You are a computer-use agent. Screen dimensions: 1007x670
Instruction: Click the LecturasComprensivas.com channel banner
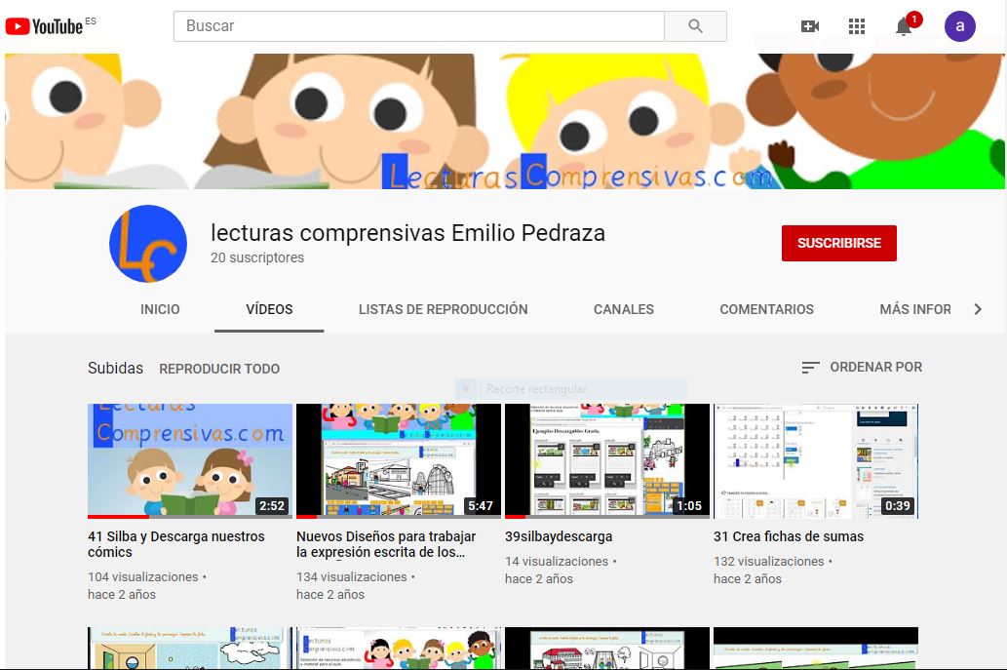click(505, 121)
